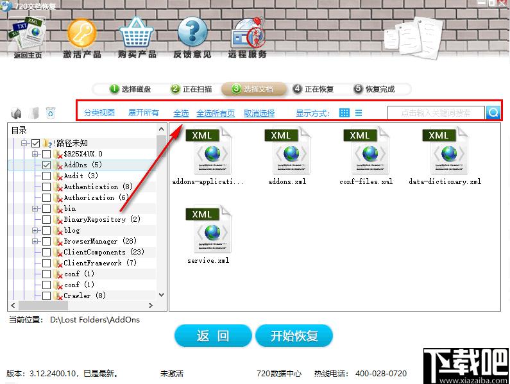This screenshot has height=384, width=510.
Task: Click step 3 选择文档
Action: [253, 88]
